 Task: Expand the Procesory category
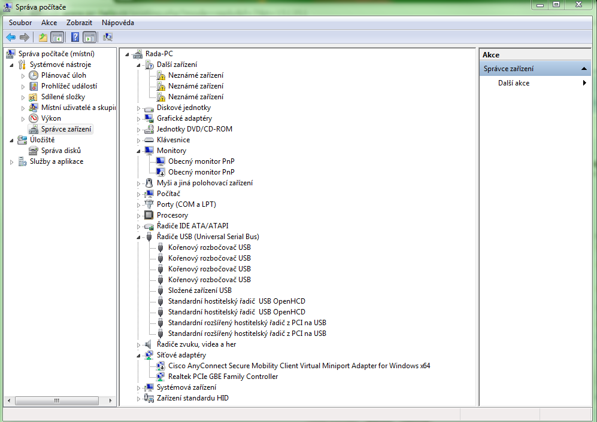(139, 215)
